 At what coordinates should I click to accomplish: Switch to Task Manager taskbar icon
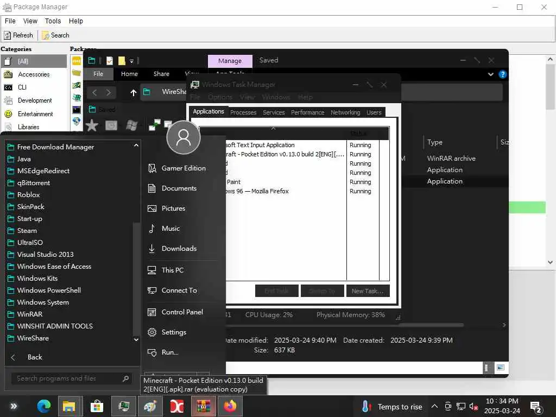click(123, 406)
